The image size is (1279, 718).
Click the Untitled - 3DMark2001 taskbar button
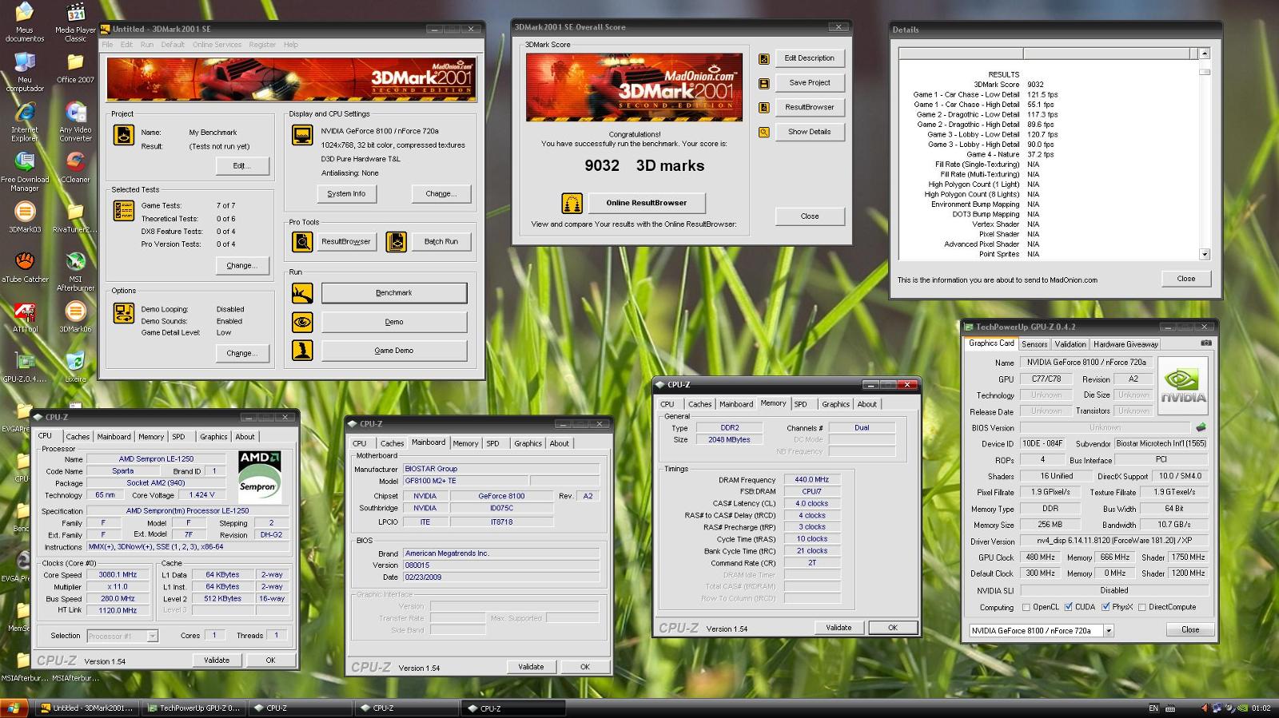pos(88,708)
